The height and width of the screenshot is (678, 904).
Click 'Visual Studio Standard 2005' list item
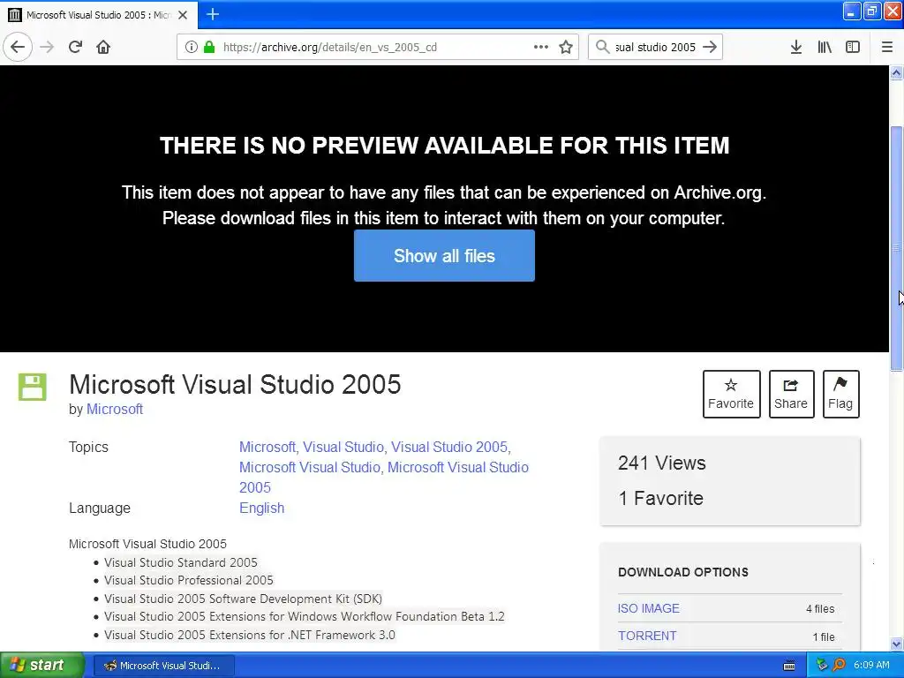coord(180,562)
